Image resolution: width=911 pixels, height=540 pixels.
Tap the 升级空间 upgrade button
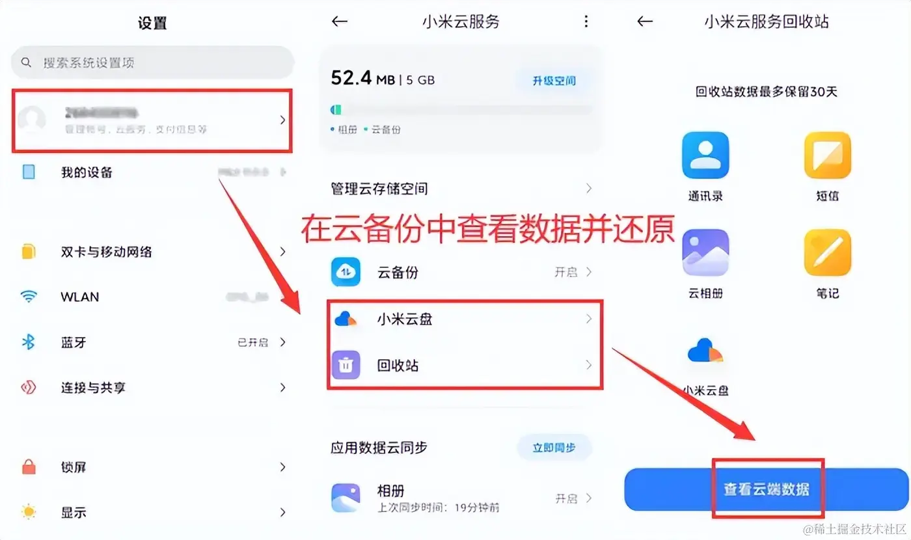coord(554,81)
